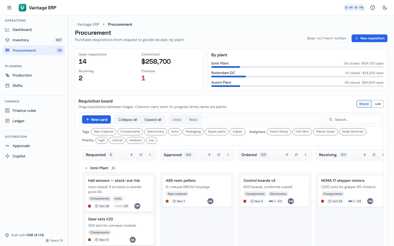Collapse the İzmir Plant lane chevron
The image size is (394, 246).
click(86, 168)
